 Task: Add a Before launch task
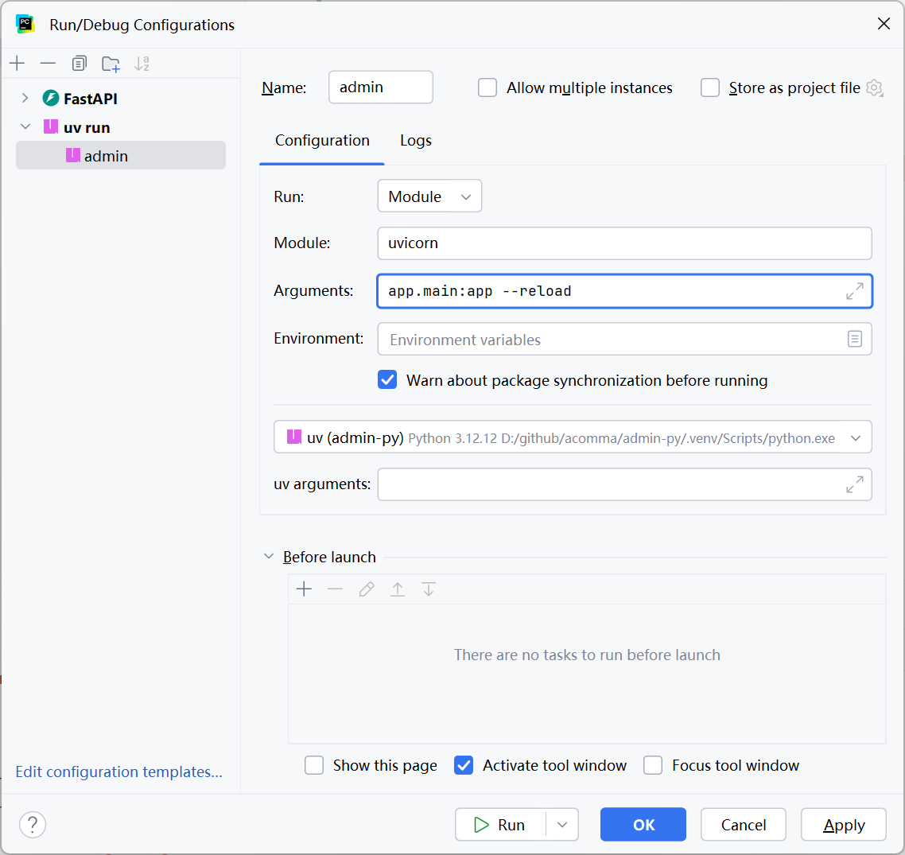pos(304,589)
